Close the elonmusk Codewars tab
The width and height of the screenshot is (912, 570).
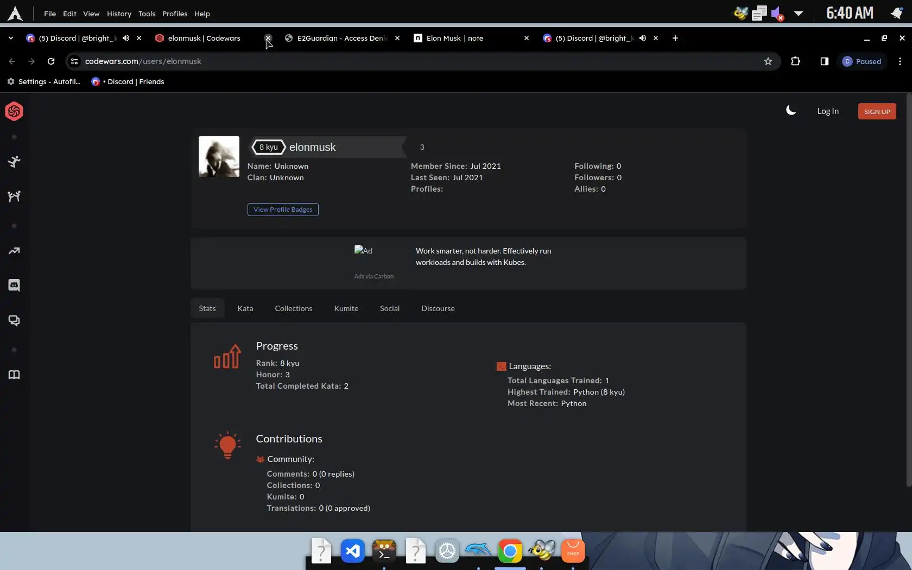[x=268, y=38]
